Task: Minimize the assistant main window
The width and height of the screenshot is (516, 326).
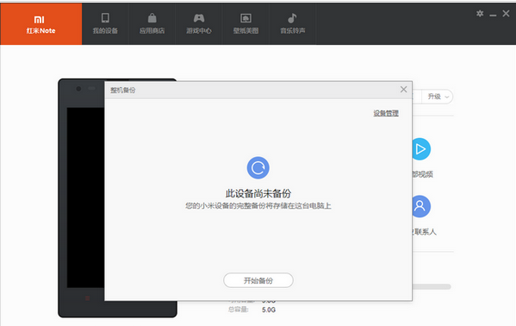Action: pos(493,15)
